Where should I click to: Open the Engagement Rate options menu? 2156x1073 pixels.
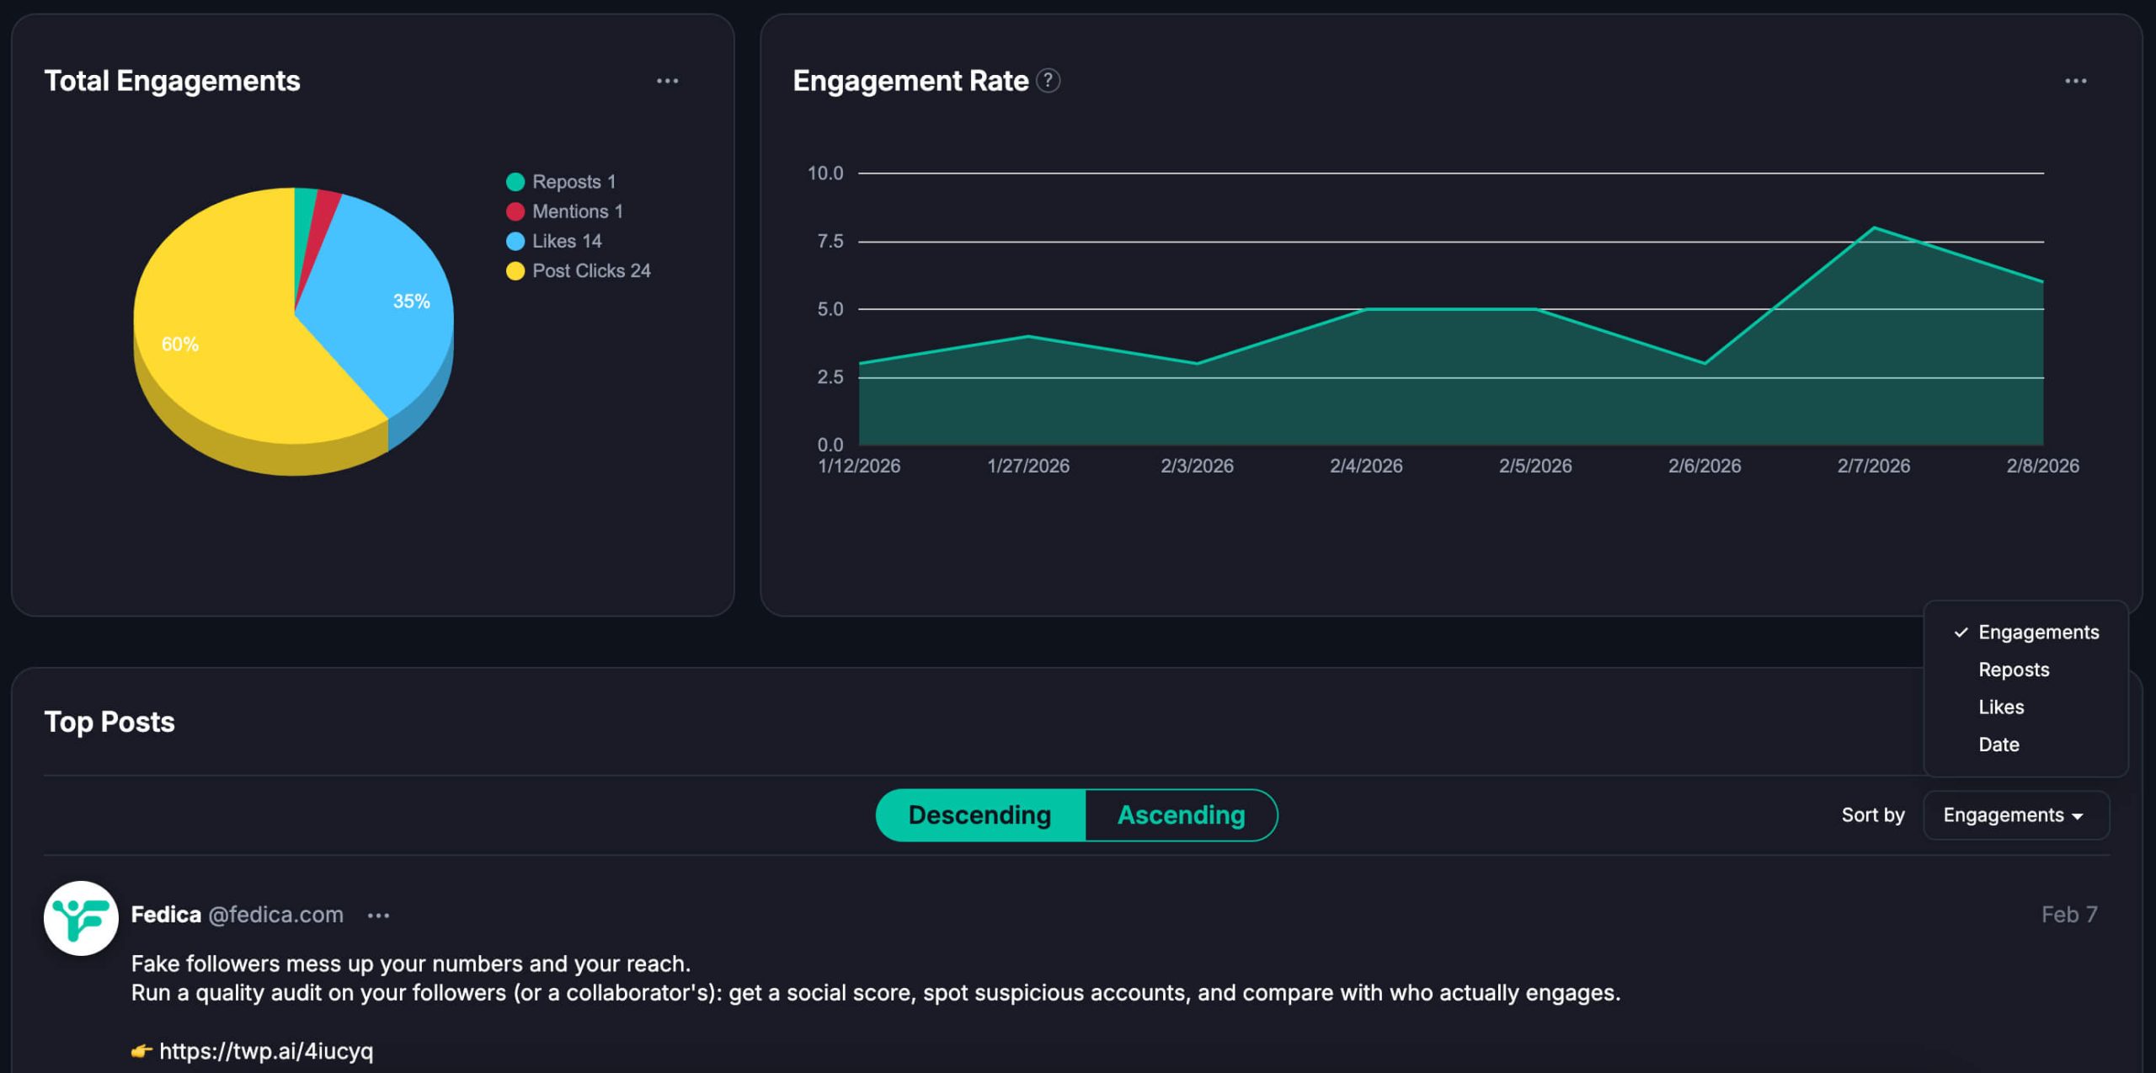[x=2077, y=80]
